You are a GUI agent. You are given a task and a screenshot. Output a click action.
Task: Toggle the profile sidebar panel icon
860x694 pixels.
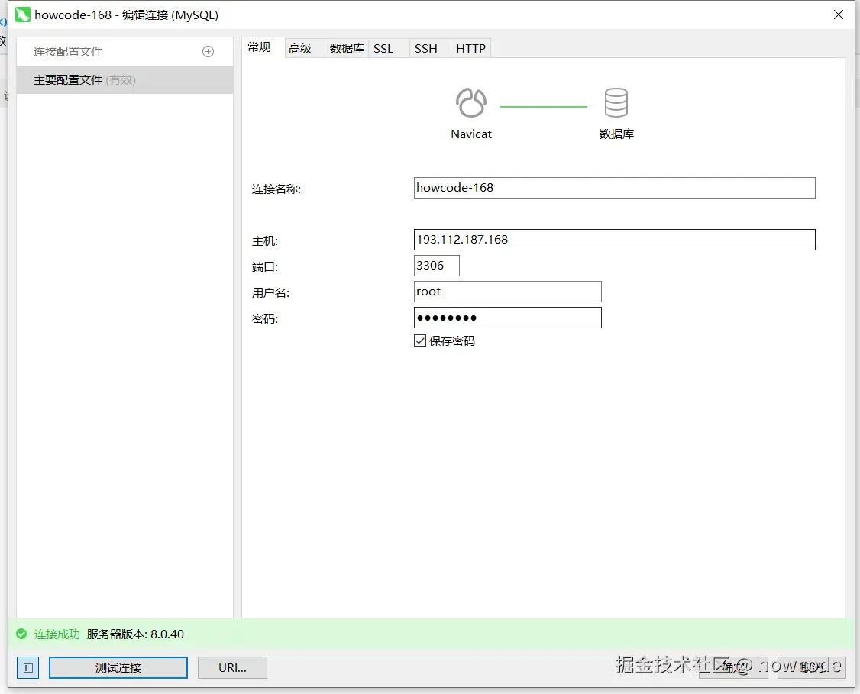(28, 668)
